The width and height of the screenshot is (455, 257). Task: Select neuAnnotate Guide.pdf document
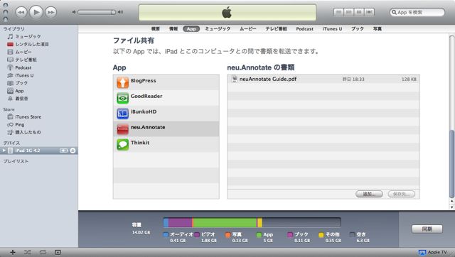pyautogui.click(x=323, y=79)
